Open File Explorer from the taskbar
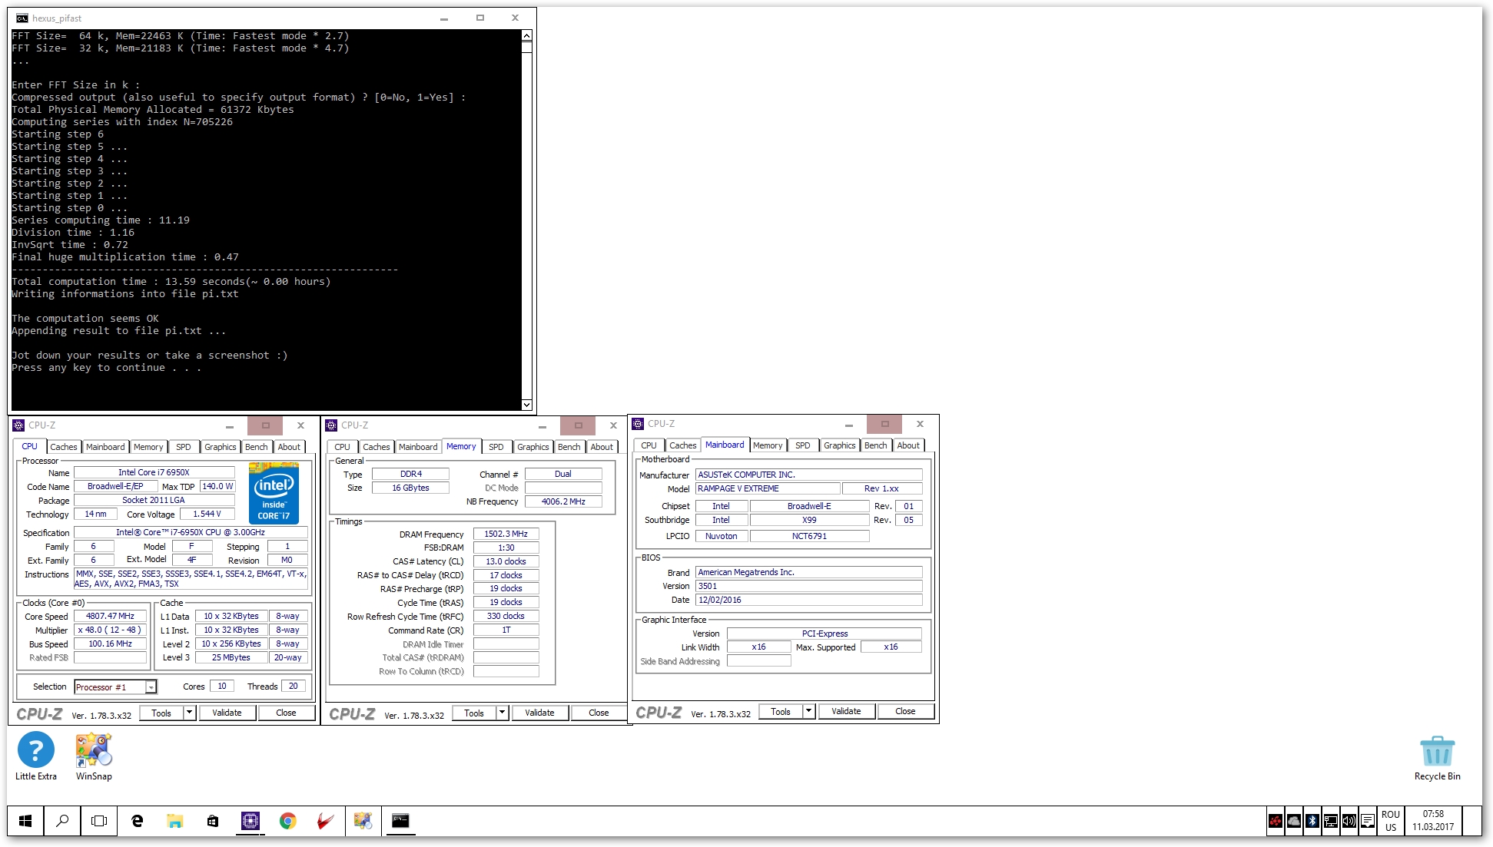The width and height of the screenshot is (1493, 847). [175, 821]
